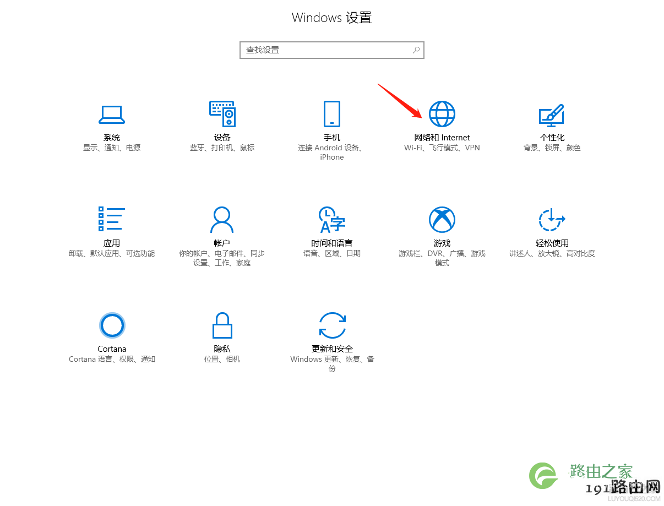Click the 查找设置 search field
This screenshot has height=506, width=664.
coord(332,50)
